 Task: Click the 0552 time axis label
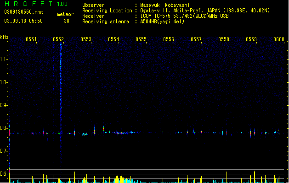[x=58, y=39]
